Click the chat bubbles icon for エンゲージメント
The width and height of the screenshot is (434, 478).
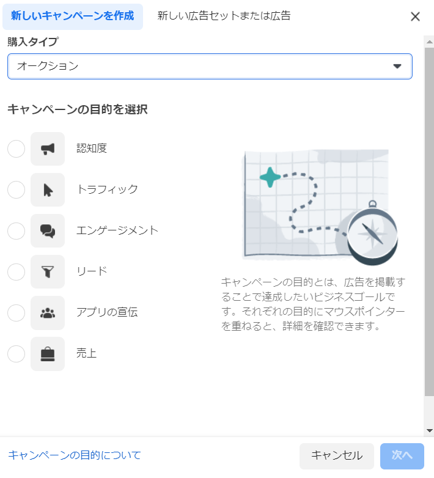48,231
